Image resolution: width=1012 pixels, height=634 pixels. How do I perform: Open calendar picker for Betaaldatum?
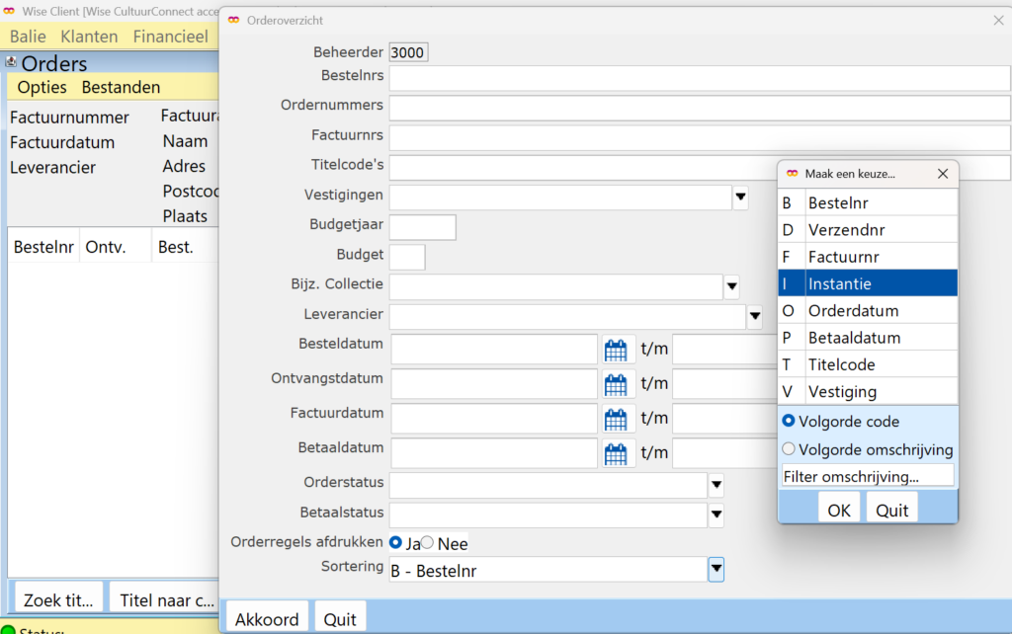click(616, 453)
